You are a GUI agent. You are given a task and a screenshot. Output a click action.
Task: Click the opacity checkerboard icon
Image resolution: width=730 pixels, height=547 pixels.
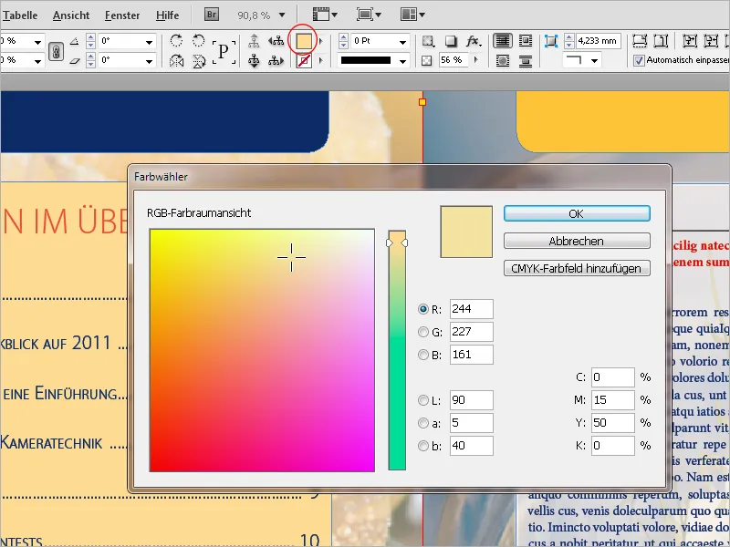(426, 60)
